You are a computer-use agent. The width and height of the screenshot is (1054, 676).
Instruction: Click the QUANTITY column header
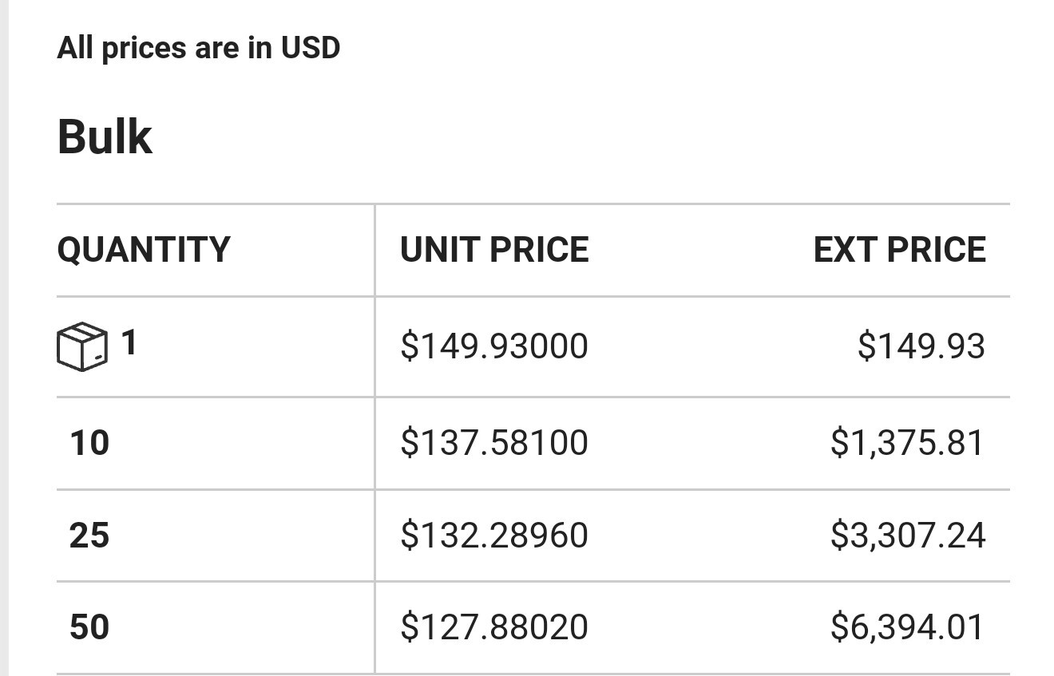[x=144, y=250]
